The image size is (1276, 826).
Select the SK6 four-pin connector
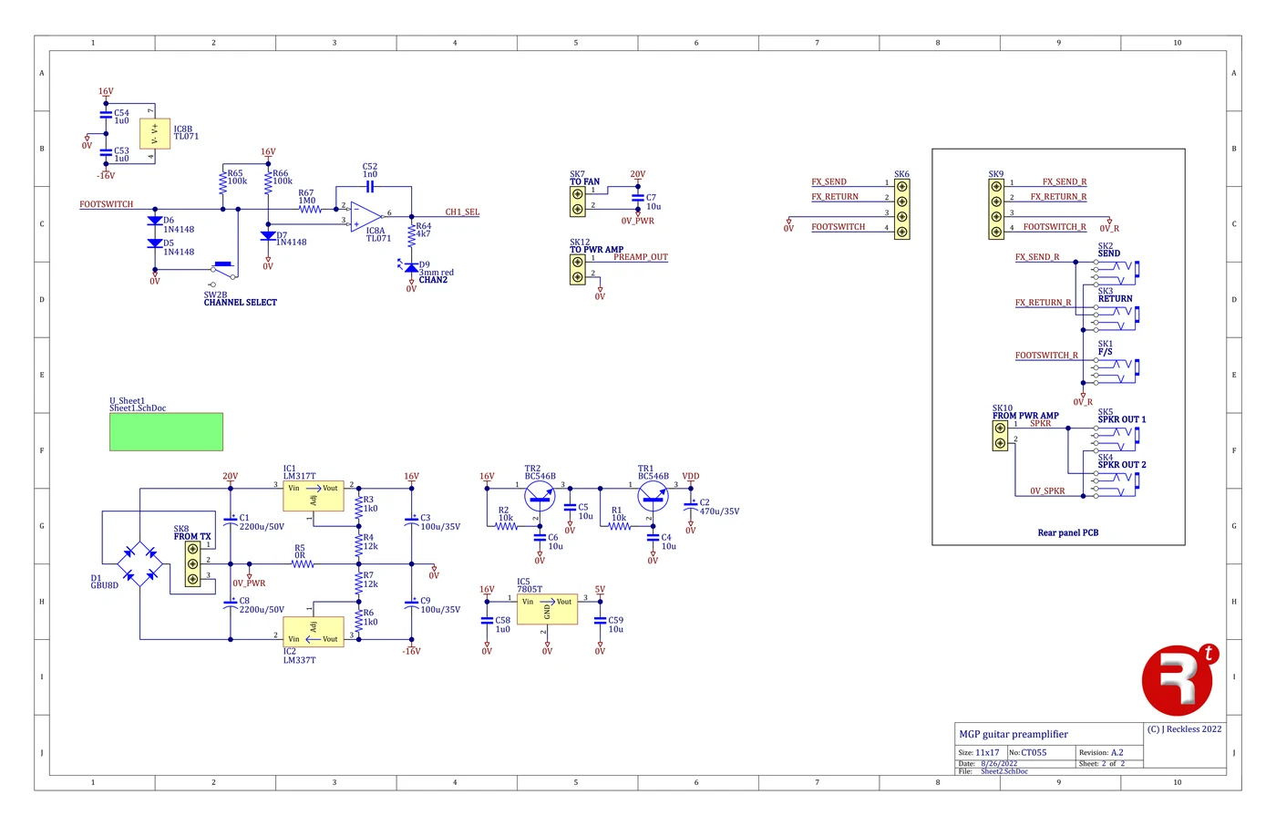coord(901,209)
